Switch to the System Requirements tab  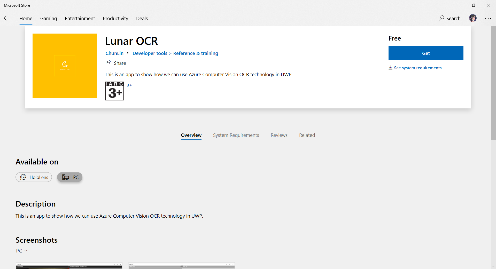pyautogui.click(x=236, y=135)
